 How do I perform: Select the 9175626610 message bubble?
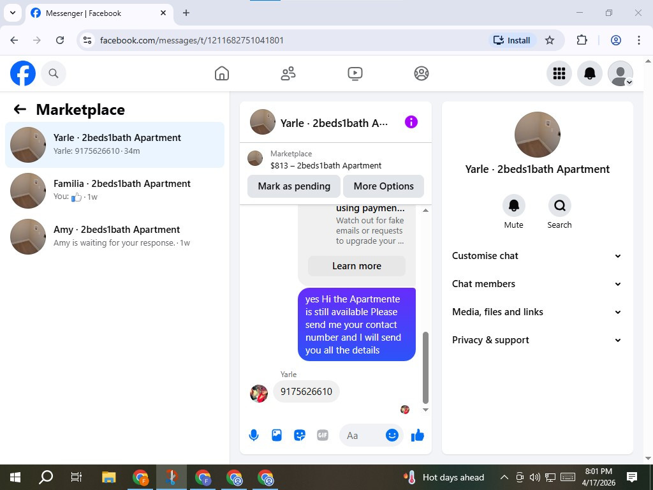tap(306, 391)
